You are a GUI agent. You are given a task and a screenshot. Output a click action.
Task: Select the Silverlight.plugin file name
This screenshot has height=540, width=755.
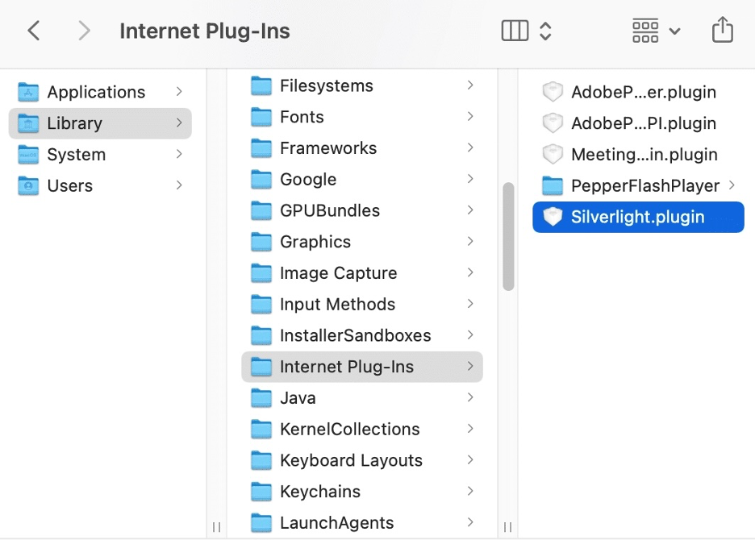pos(637,217)
